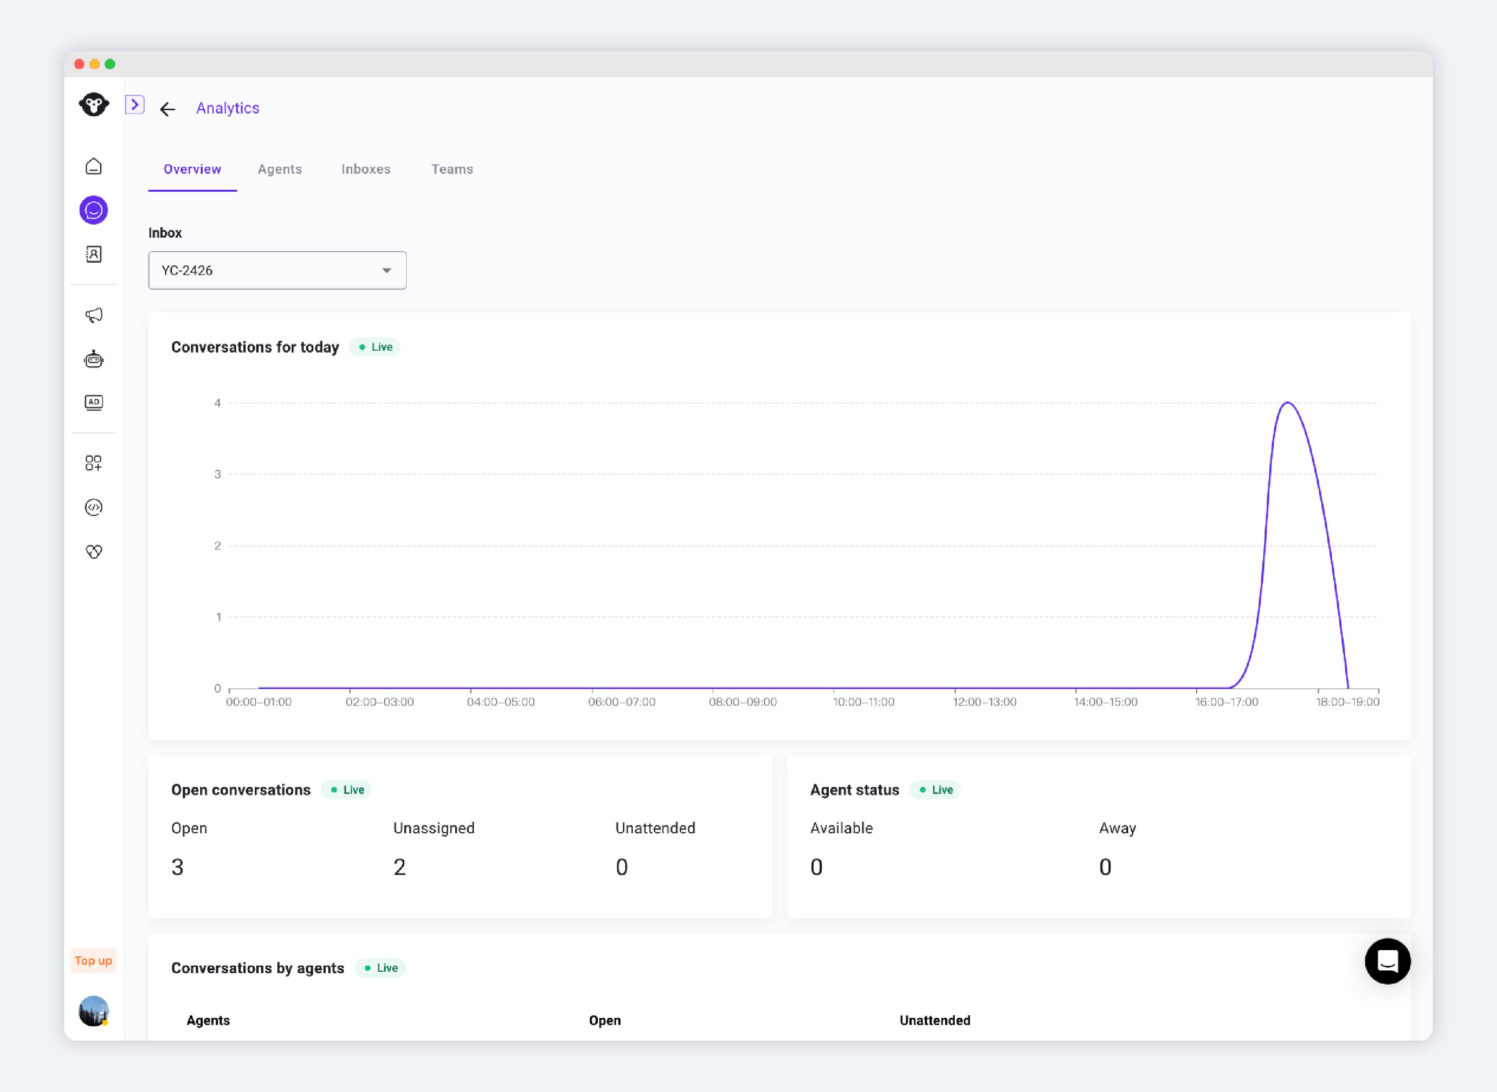Screen dimensions: 1497x1092
Task: Open the Integrations apps-plus icon
Action: (x=94, y=463)
